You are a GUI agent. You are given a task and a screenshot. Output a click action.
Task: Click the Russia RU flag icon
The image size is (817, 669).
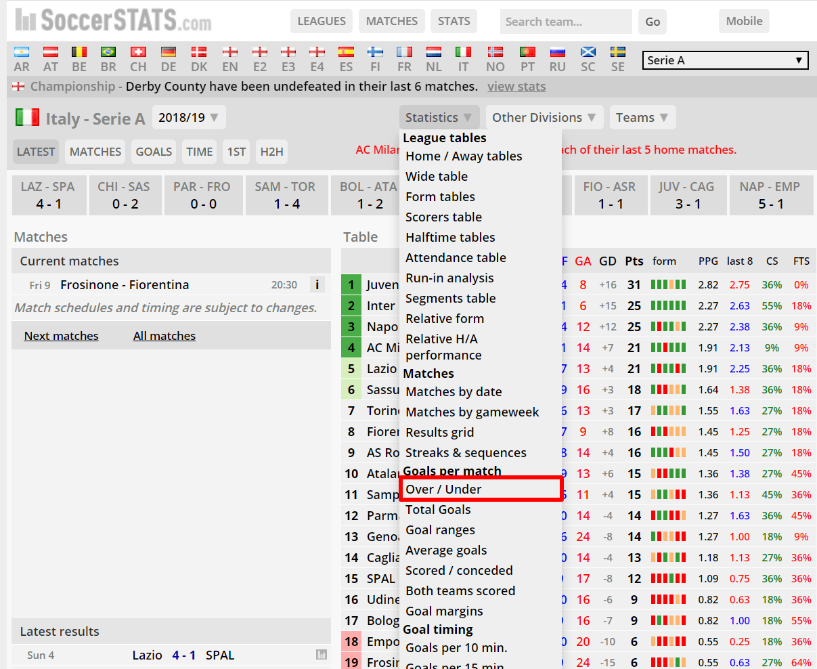click(557, 51)
